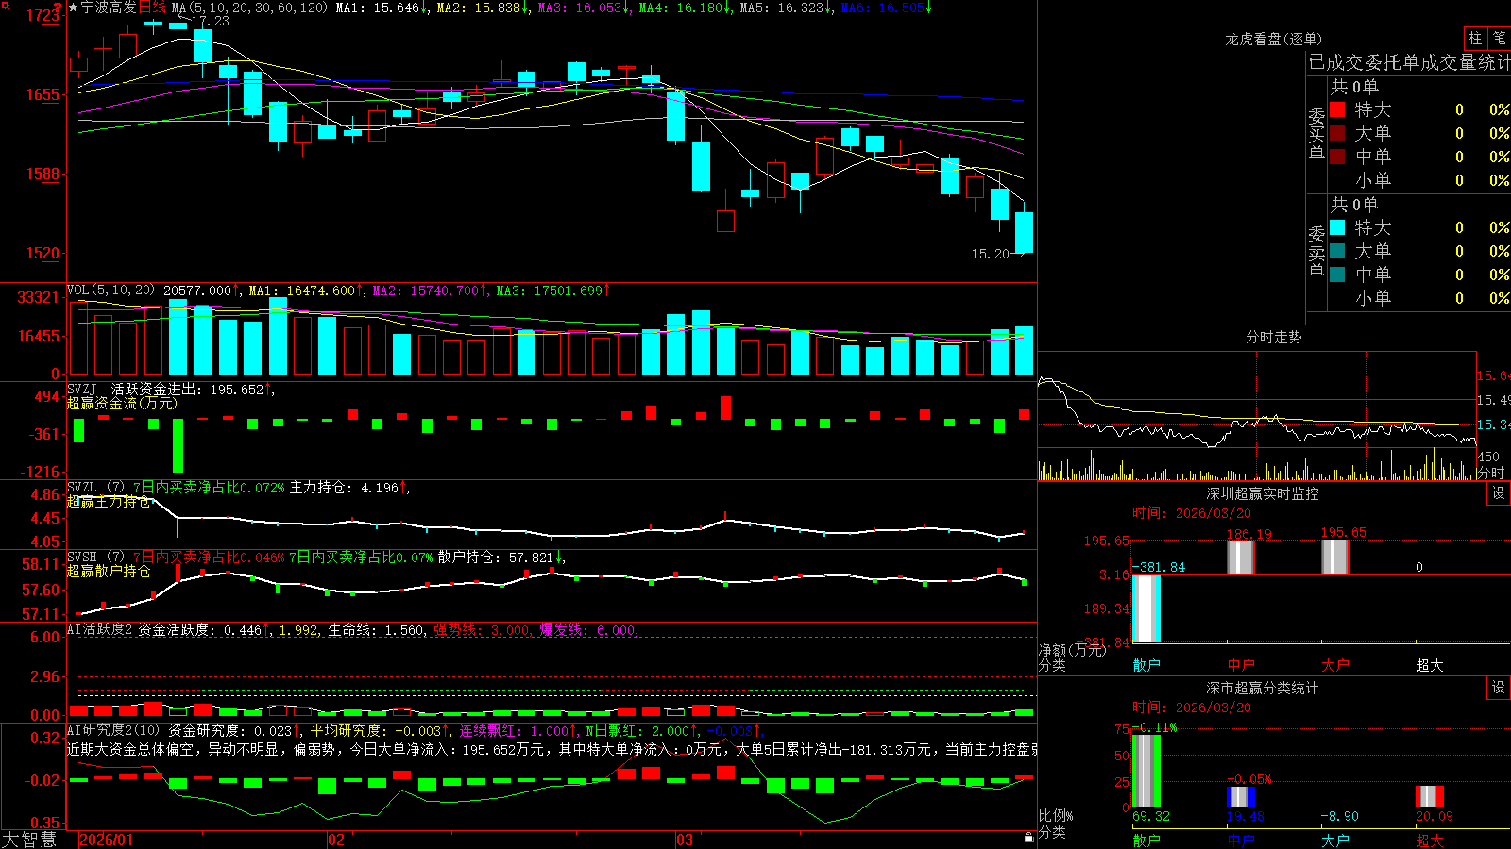Click the 15.20 low price label on candlestick chart
The image size is (1511, 849).
click(x=991, y=254)
